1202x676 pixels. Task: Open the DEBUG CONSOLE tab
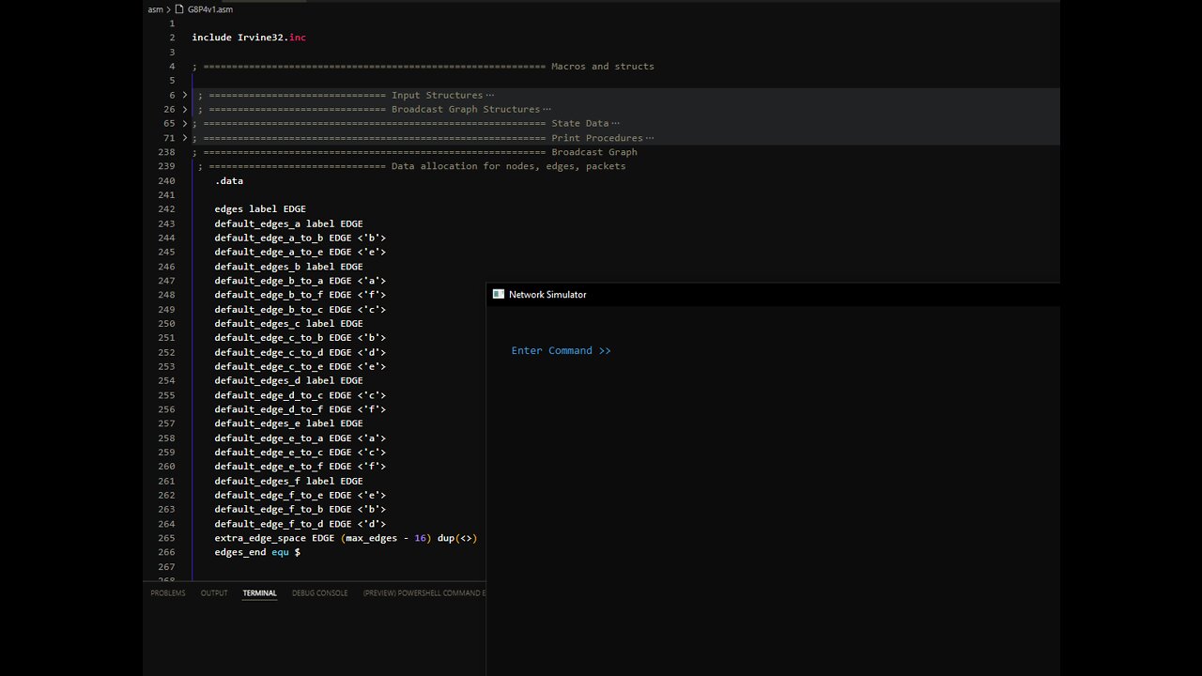pos(320,593)
